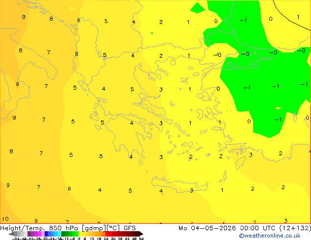Select the dark green swatch in the legend

pos(63,234)
